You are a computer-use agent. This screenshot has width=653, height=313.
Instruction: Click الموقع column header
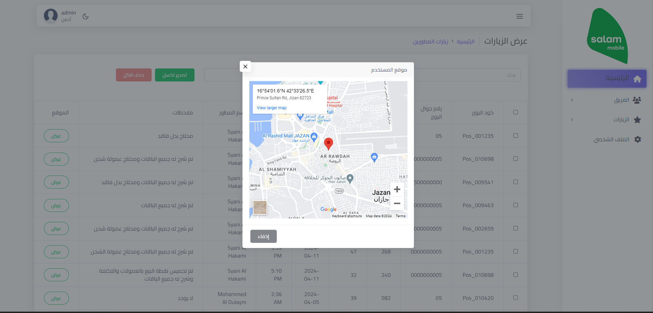(60, 113)
